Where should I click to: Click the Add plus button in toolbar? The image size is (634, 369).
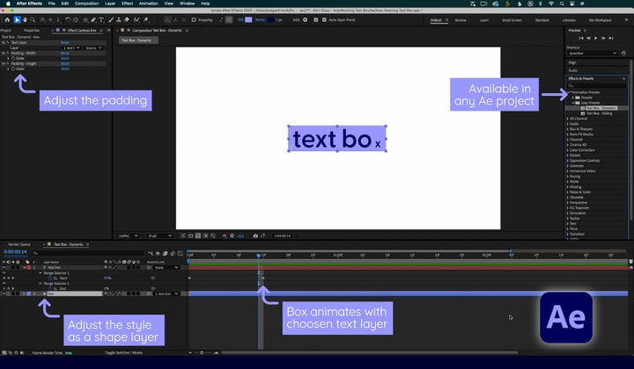305,19
